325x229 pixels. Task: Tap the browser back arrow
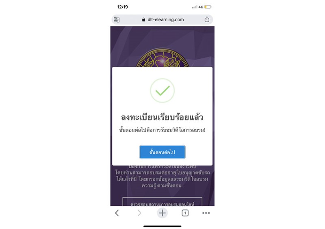tap(117, 213)
